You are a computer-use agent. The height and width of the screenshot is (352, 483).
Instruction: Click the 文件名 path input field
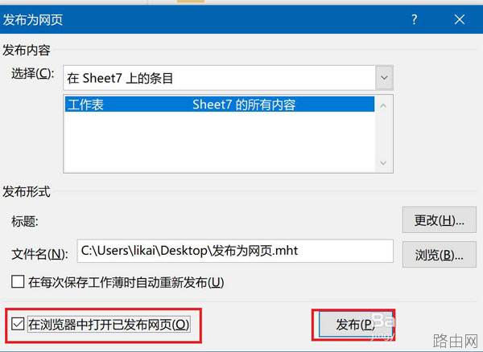[235, 251]
